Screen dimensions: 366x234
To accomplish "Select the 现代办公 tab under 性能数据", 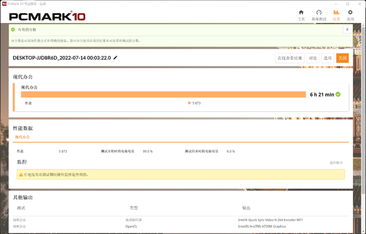I will click(23, 137).
